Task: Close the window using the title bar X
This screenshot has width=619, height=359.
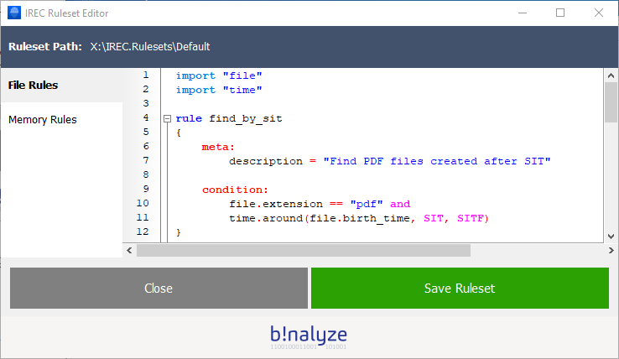Action: pos(598,13)
